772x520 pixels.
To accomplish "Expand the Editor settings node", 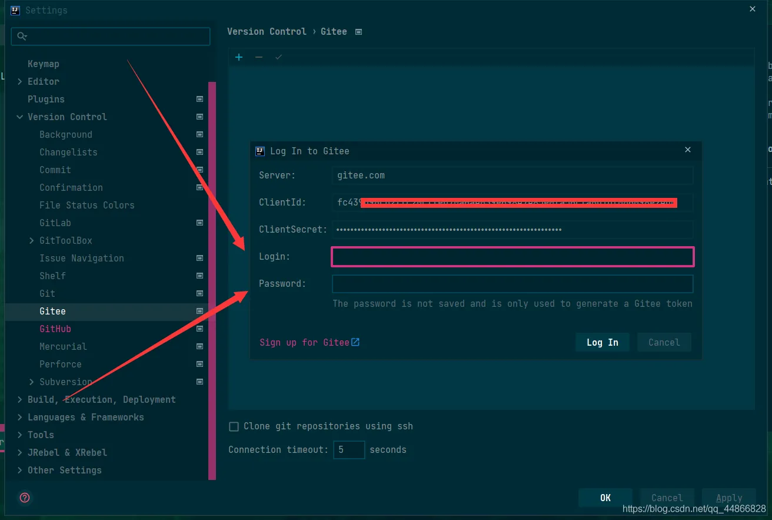I will coord(20,81).
